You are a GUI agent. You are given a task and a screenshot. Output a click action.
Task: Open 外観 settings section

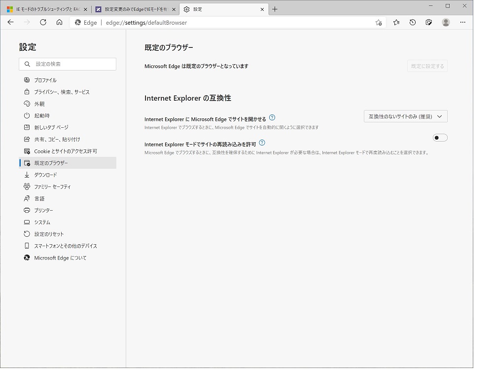click(x=68, y=104)
